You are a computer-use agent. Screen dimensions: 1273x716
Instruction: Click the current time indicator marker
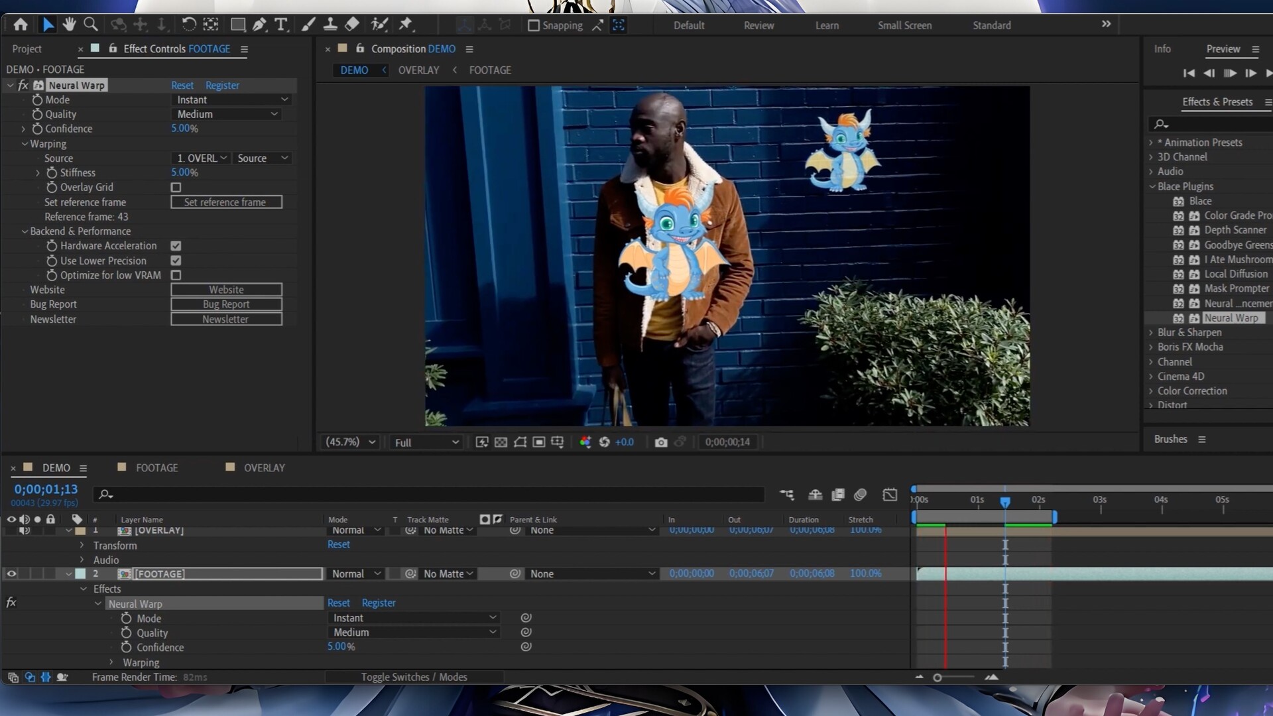tap(1005, 503)
